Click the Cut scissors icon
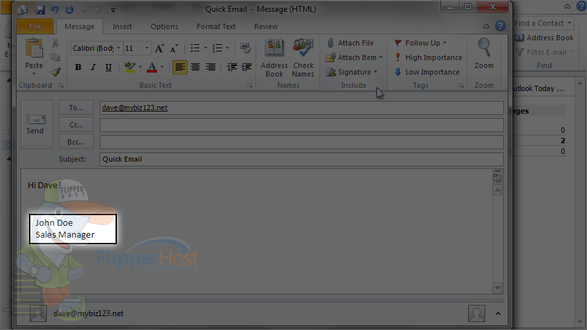This screenshot has width=587, height=330. 55,44
